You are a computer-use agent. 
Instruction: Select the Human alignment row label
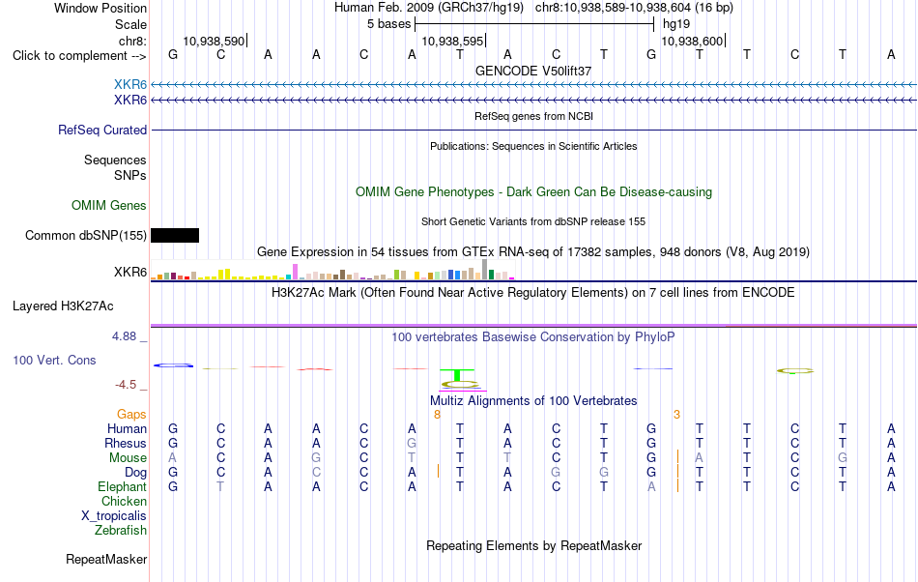[127, 428]
